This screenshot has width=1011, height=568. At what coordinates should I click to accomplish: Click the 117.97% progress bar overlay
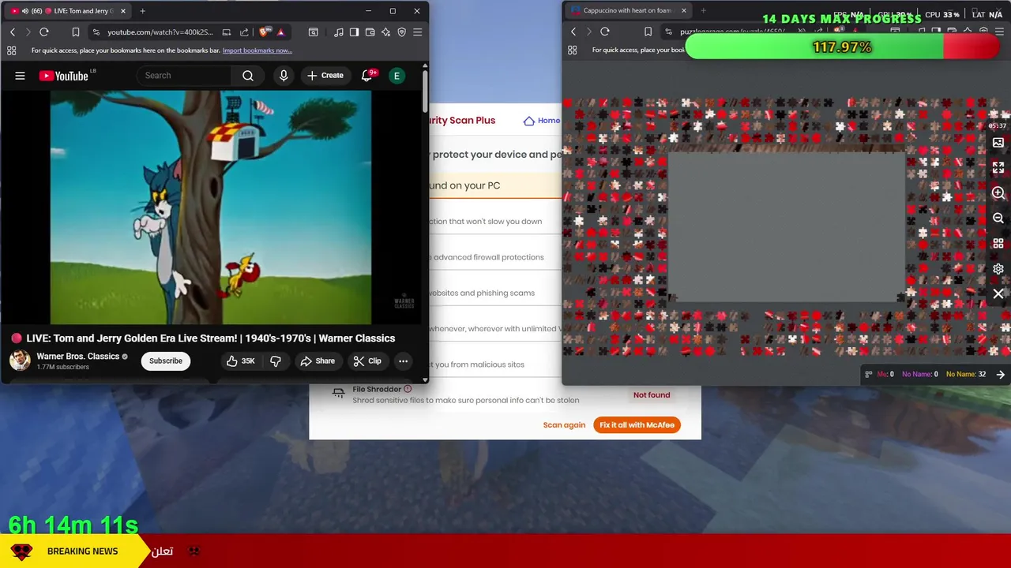point(842,47)
